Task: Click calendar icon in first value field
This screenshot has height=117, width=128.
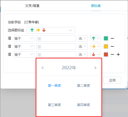Action: coord(39,39)
